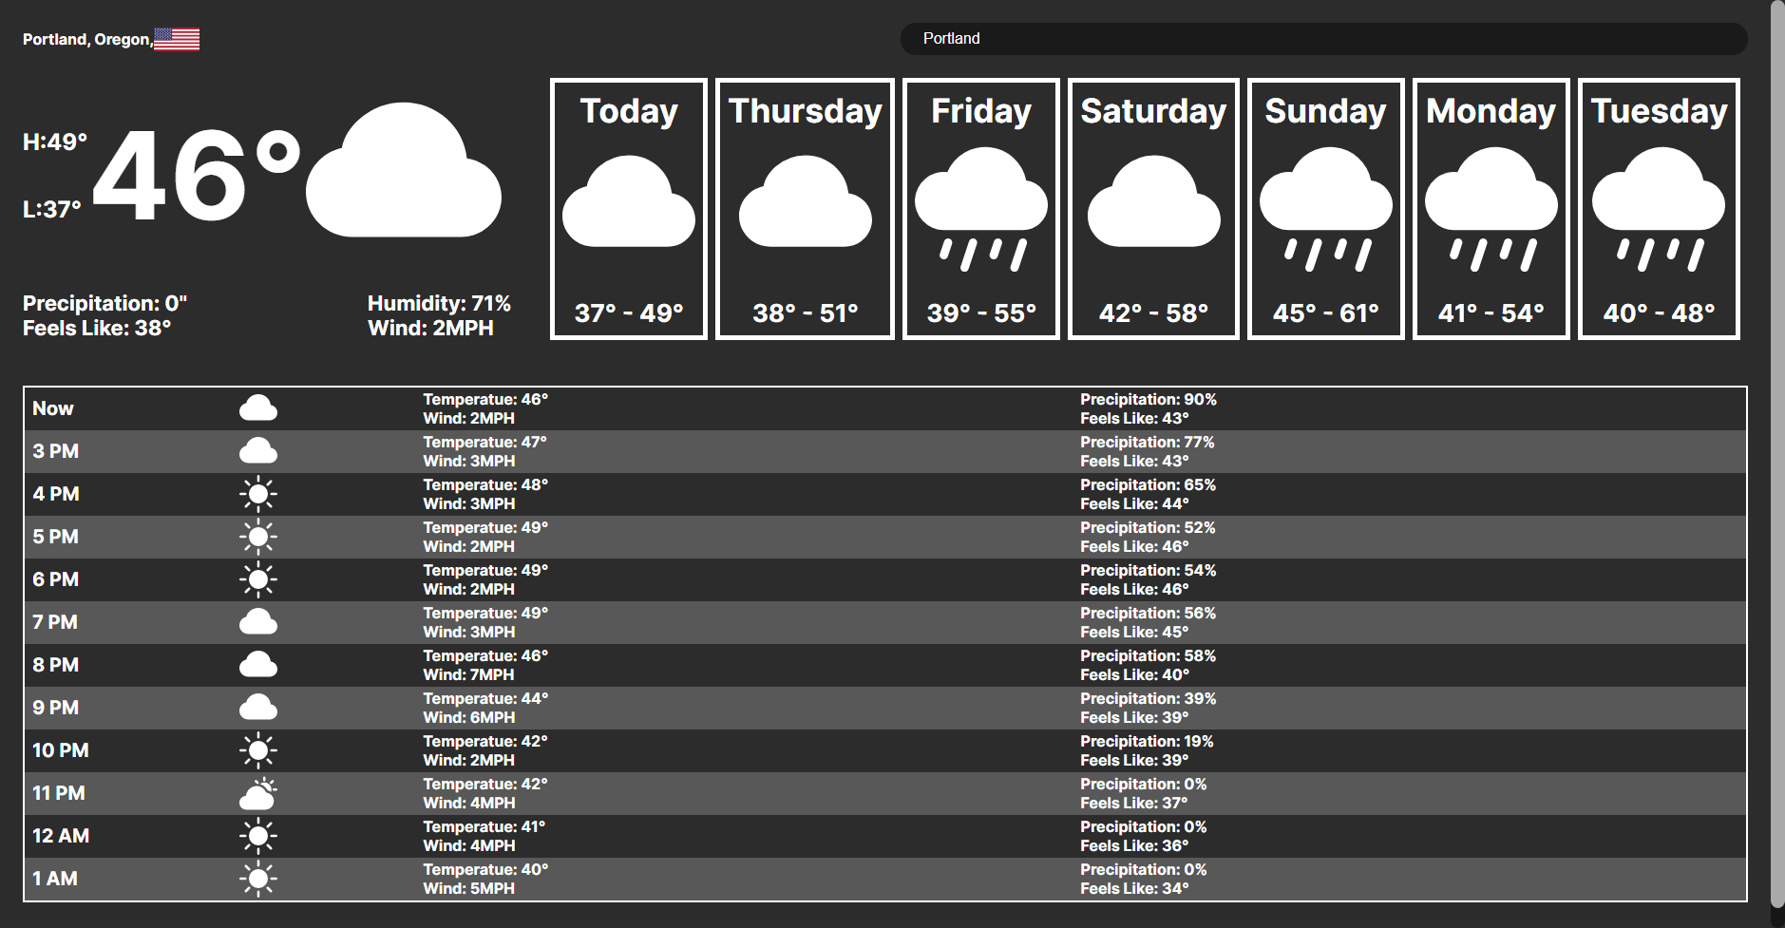Viewport: 1785px width, 928px height.
Task: Select the 8 PM hourly row
Action: 885,665
